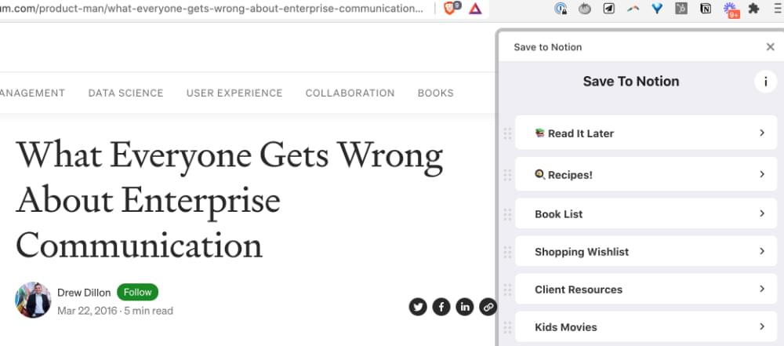Grab the drag handle beside Client Resources
This screenshot has width=784, height=346.
[507, 290]
